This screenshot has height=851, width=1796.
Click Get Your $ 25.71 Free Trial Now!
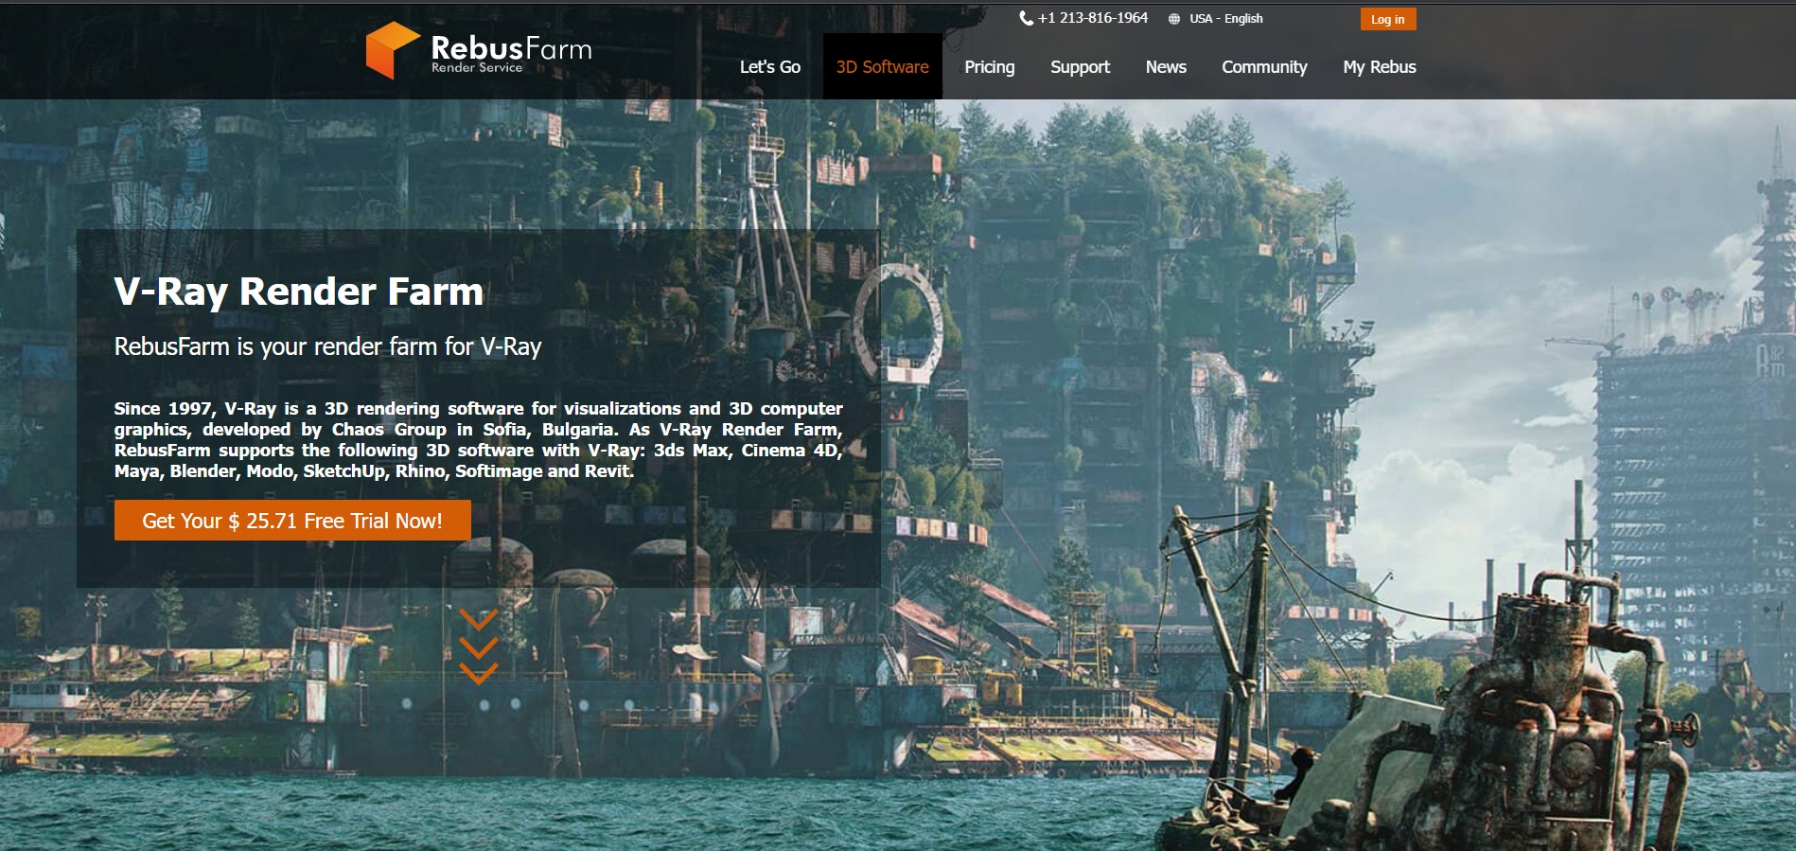point(292,521)
